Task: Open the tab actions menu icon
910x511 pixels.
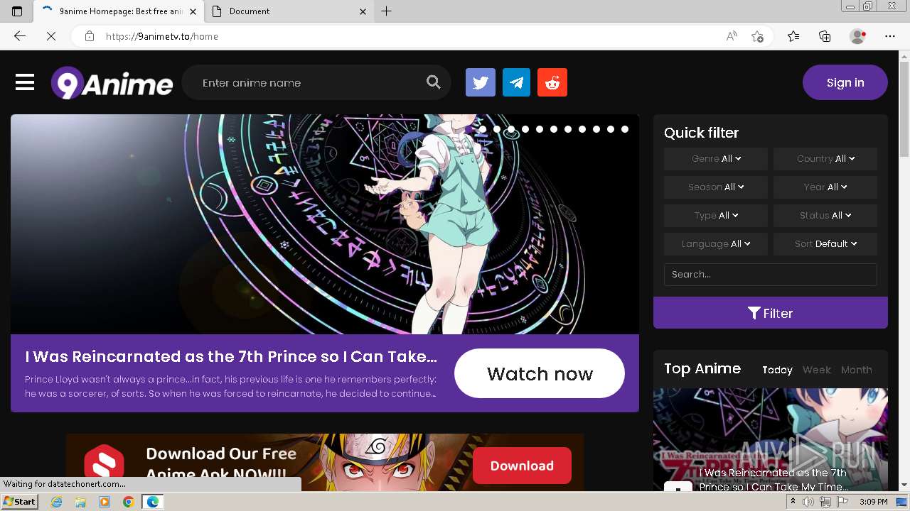Action: point(17,11)
